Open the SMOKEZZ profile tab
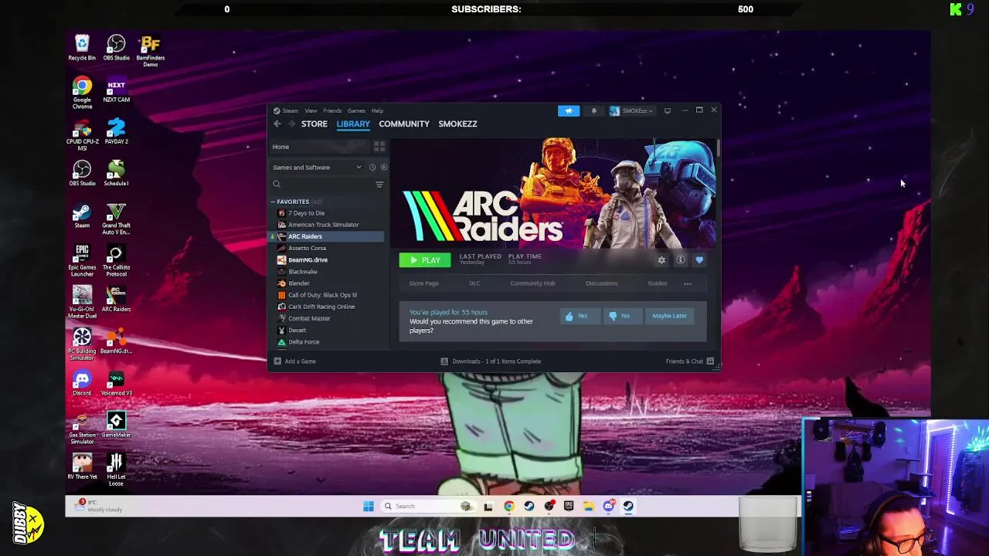This screenshot has height=556, width=989. pos(457,124)
